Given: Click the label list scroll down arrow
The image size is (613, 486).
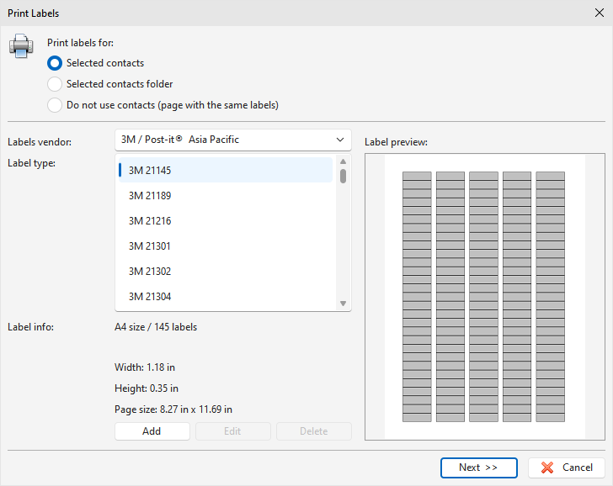Looking at the screenshot, I should [x=344, y=304].
